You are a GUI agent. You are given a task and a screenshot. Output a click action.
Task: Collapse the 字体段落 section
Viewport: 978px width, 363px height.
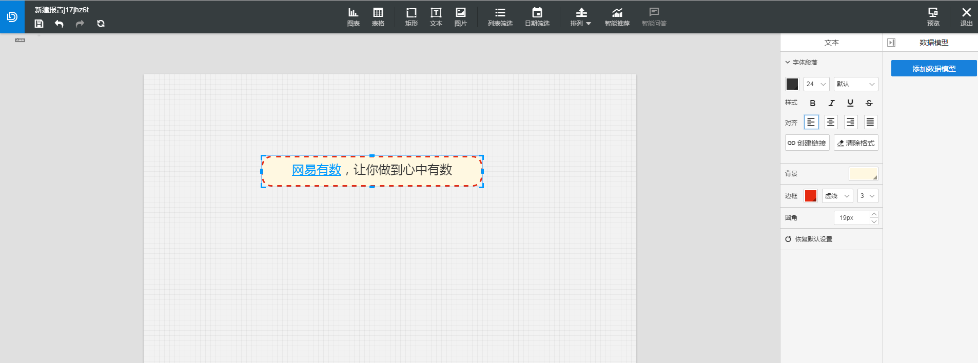(x=801, y=62)
